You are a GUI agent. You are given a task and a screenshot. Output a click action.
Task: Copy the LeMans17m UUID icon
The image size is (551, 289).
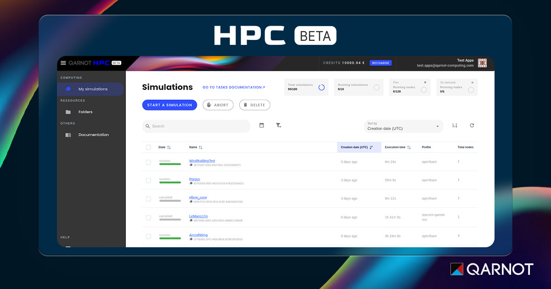(x=191, y=221)
